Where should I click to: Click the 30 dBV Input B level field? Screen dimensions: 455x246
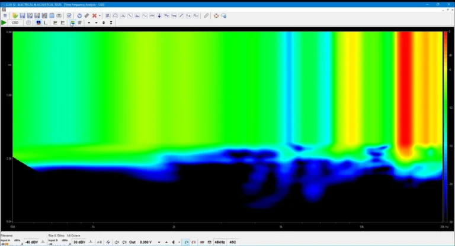[79, 242]
